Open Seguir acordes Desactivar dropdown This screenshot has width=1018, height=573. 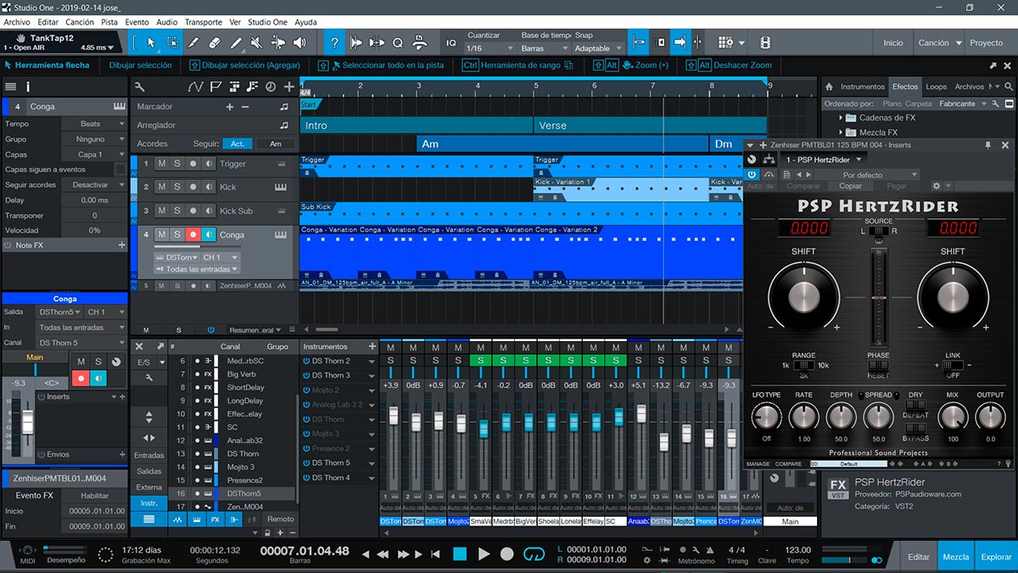[93, 185]
